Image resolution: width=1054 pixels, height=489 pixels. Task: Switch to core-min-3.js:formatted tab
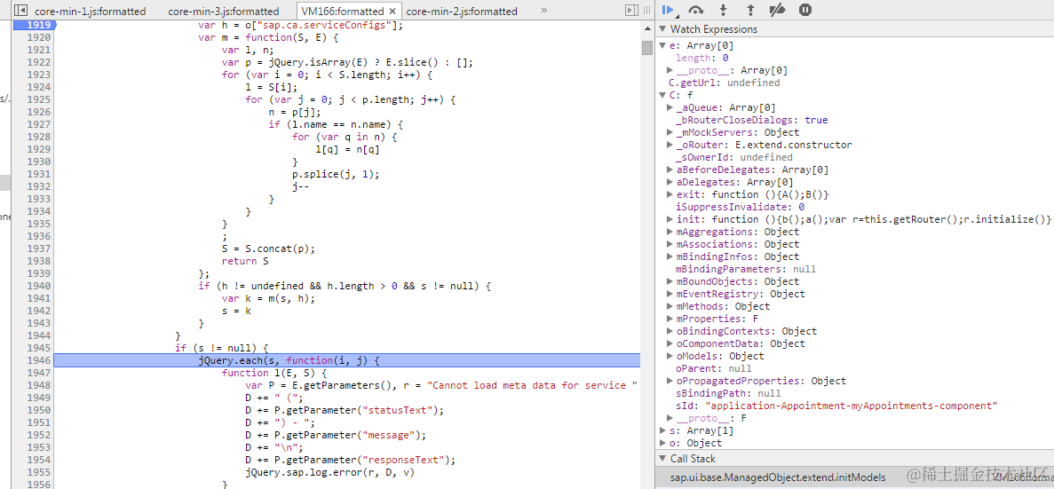(x=223, y=12)
